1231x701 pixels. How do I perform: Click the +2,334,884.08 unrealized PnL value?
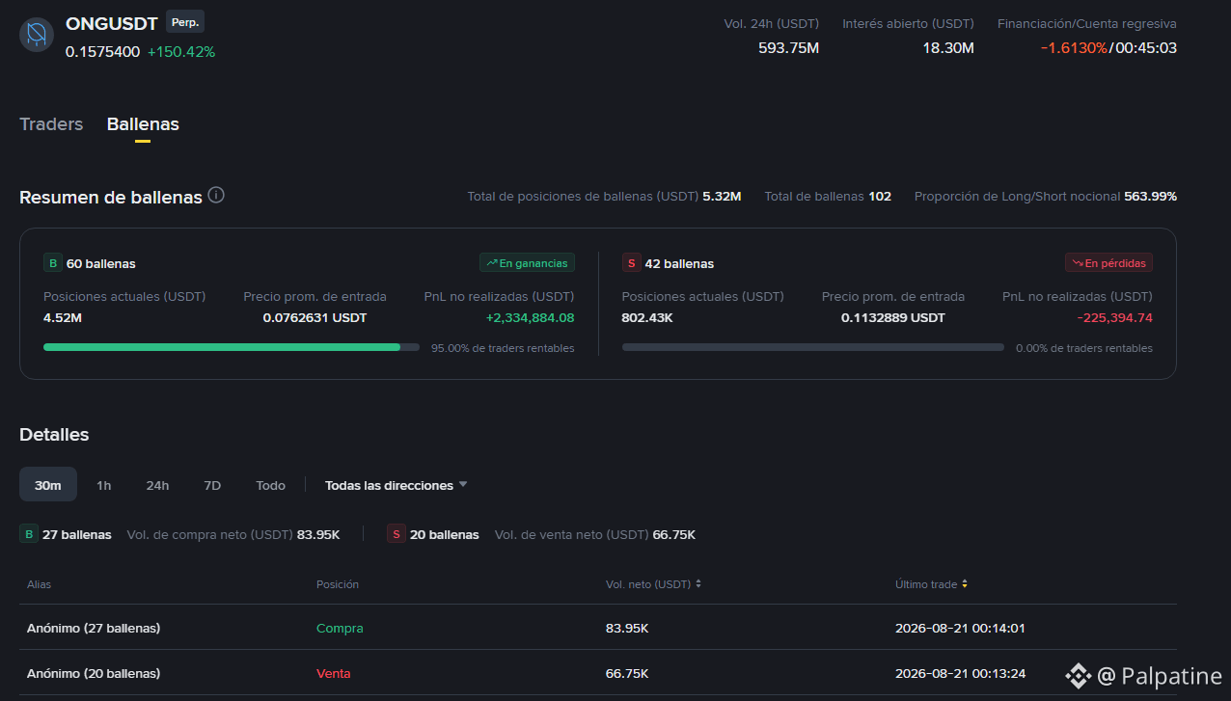pos(530,317)
